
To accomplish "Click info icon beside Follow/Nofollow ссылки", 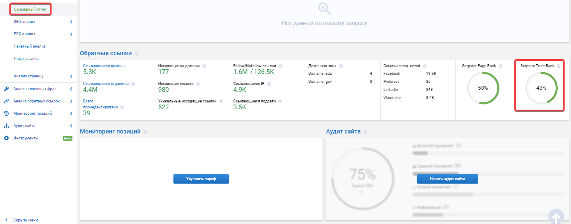I will click(280, 66).
